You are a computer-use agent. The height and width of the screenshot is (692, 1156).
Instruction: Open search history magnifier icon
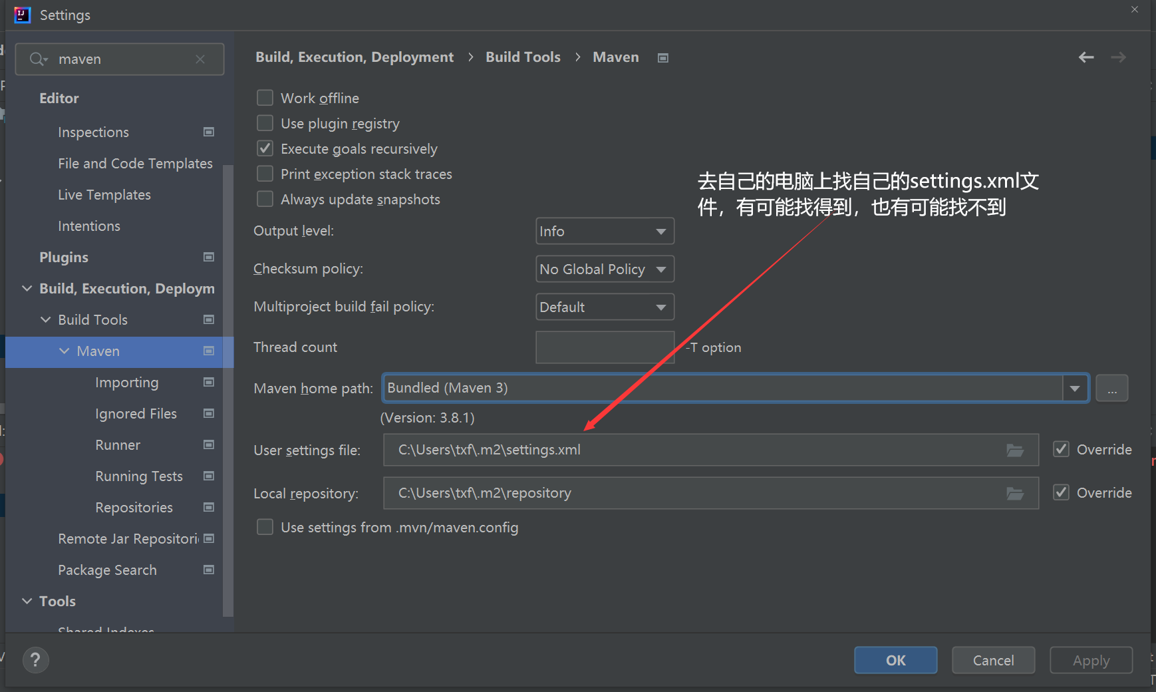pos(39,59)
